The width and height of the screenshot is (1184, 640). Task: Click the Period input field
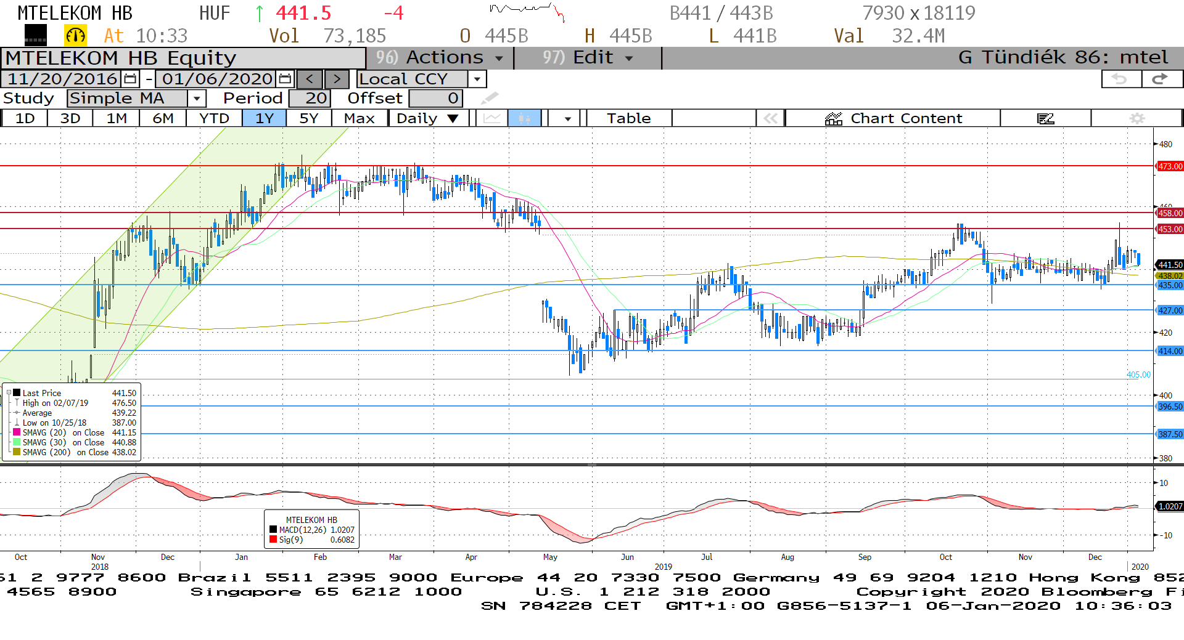pyautogui.click(x=310, y=99)
